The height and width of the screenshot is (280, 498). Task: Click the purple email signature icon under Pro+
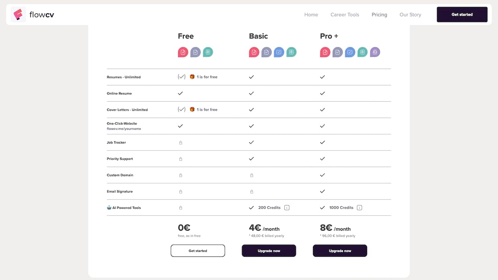pyautogui.click(x=375, y=52)
